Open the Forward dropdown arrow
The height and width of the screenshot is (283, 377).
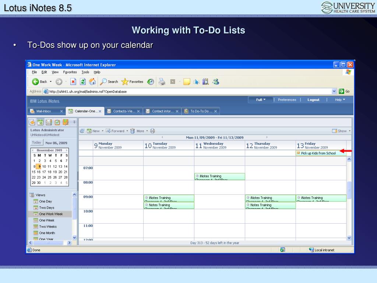[x=127, y=131]
